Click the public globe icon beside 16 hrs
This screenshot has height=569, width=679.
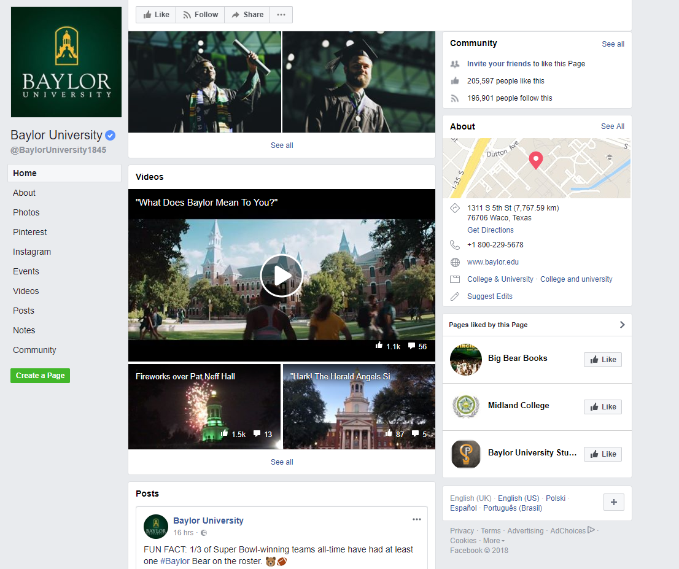click(x=204, y=533)
